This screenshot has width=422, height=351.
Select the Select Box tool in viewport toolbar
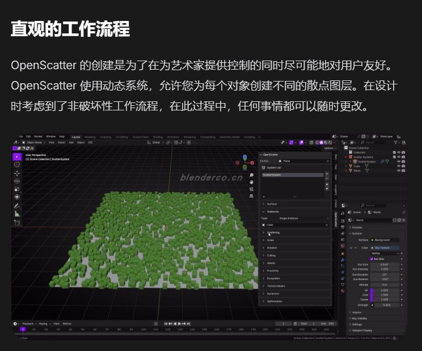17,157
